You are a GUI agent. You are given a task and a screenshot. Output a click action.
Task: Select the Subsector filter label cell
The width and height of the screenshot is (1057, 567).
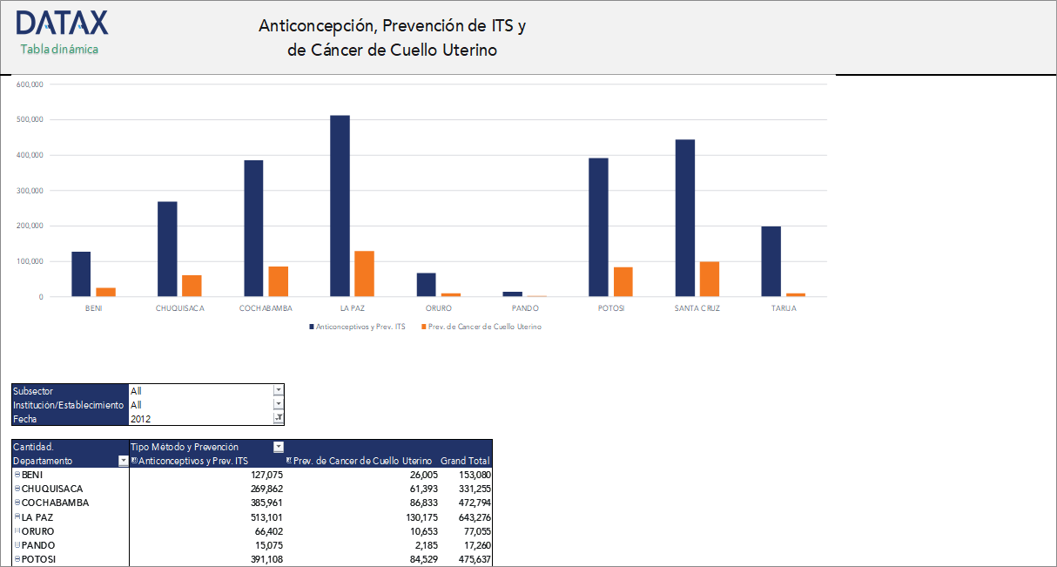pyautogui.click(x=70, y=391)
